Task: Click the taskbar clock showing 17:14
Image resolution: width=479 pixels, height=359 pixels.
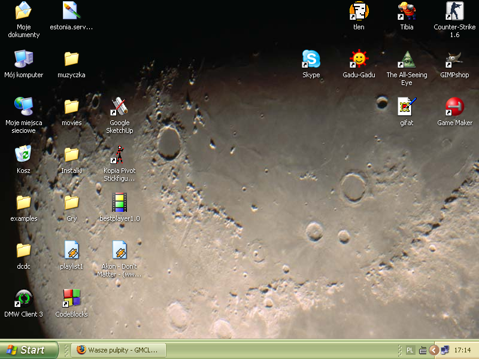Action: (462, 350)
